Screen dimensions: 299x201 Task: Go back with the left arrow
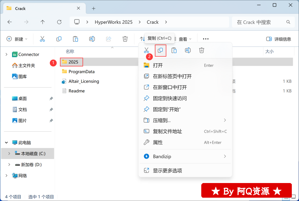click(9, 22)
